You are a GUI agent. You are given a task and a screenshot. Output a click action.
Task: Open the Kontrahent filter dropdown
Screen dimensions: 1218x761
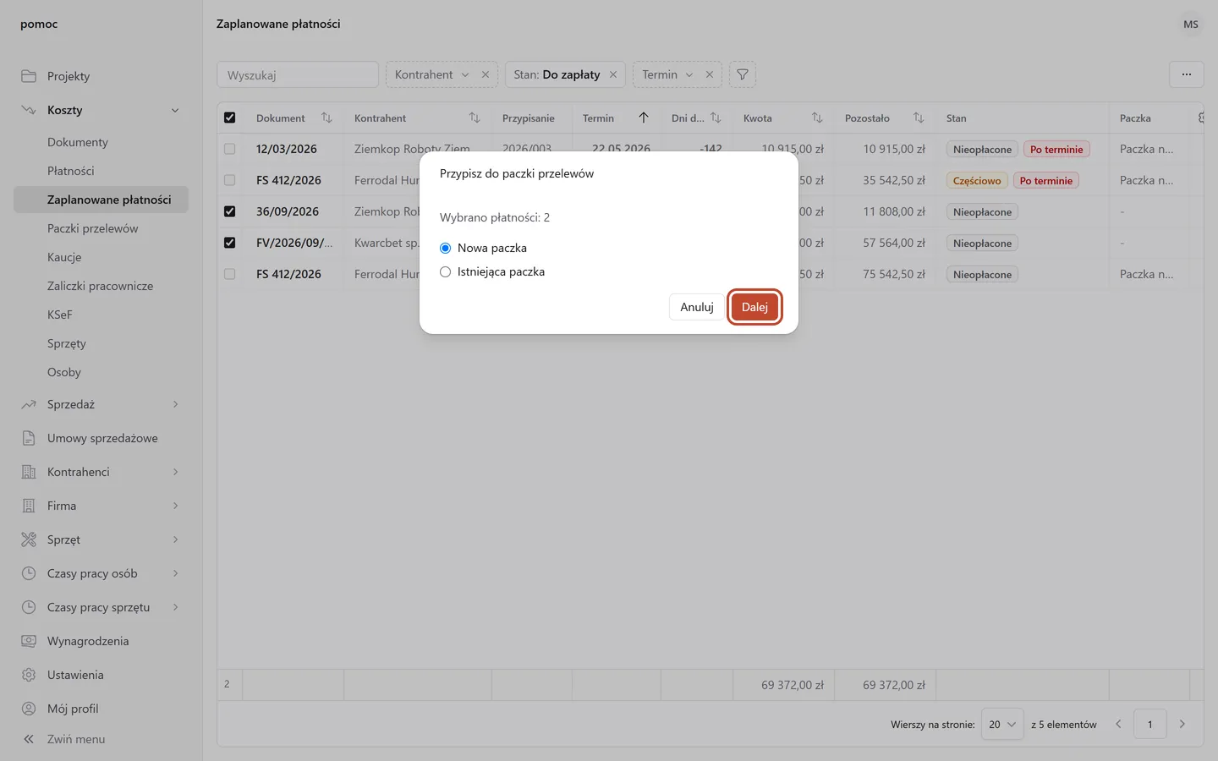pos(431,74)
